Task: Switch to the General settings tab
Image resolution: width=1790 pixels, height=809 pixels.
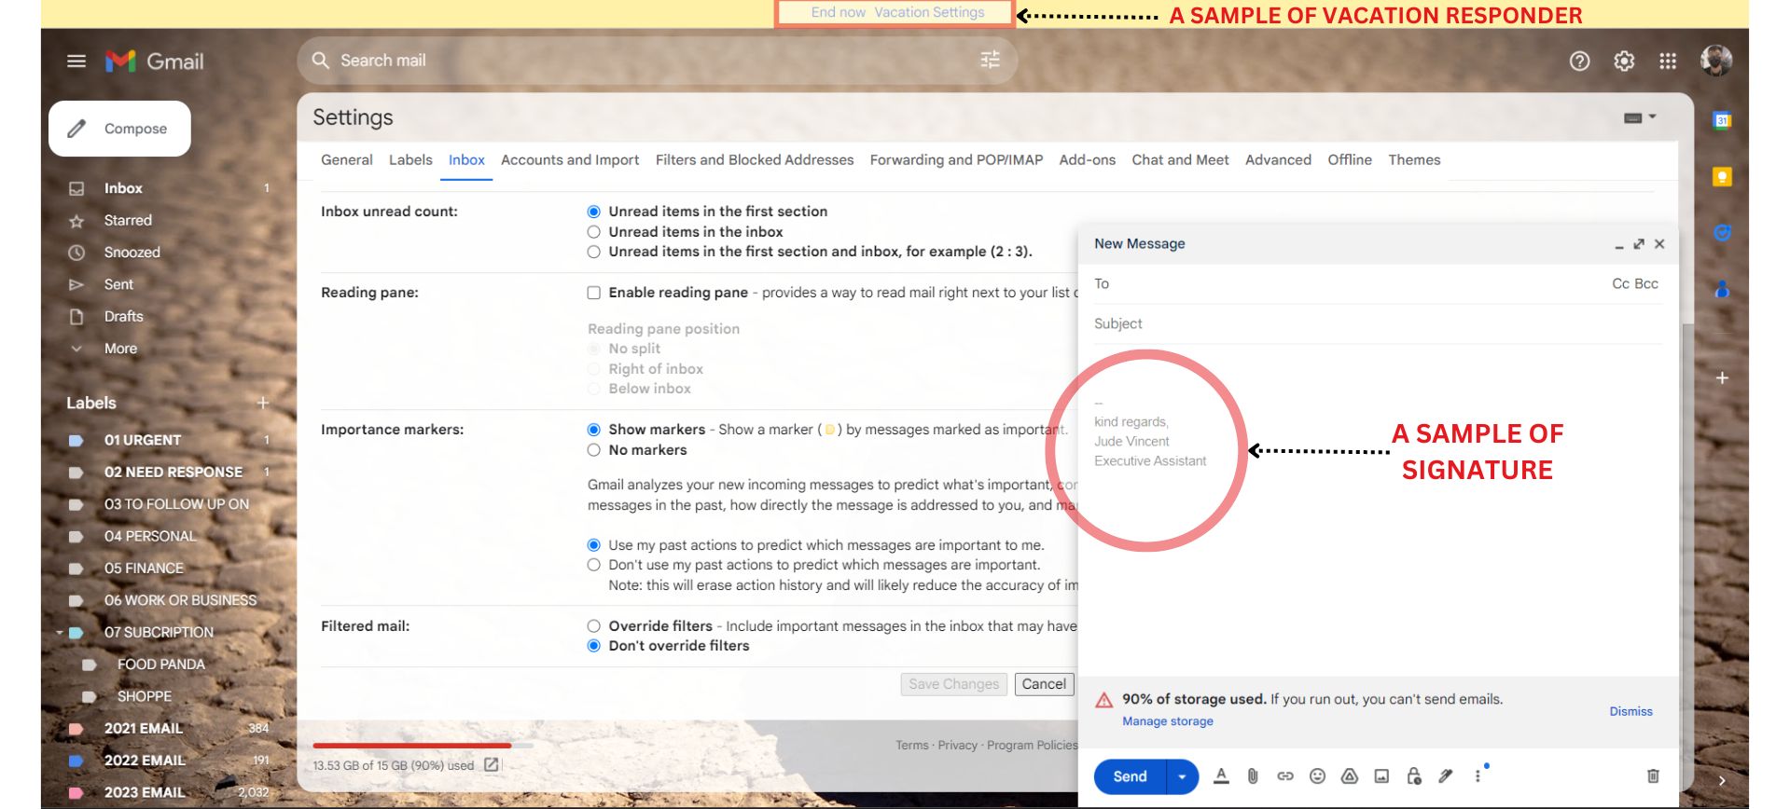Action: 347,160
